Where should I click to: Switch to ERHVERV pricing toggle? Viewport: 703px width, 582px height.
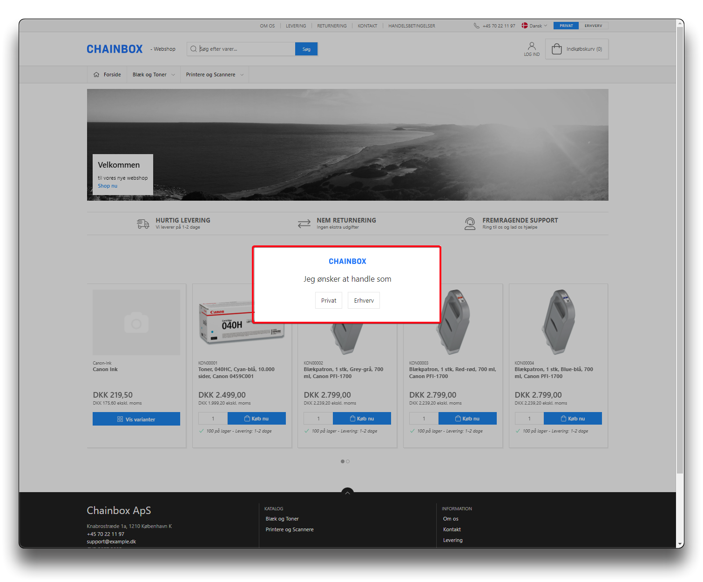[x=593, y=26]
